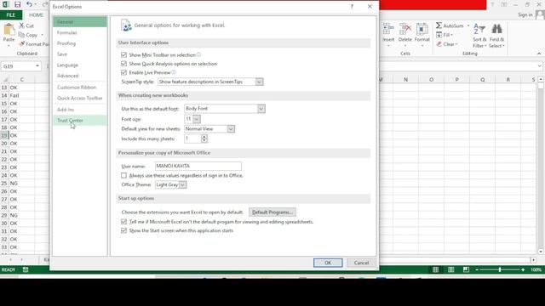545x306 pixels.
Task: Click the Format cells icon
Action: [422, 29]
